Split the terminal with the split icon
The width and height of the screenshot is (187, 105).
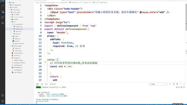coord(174,84)
